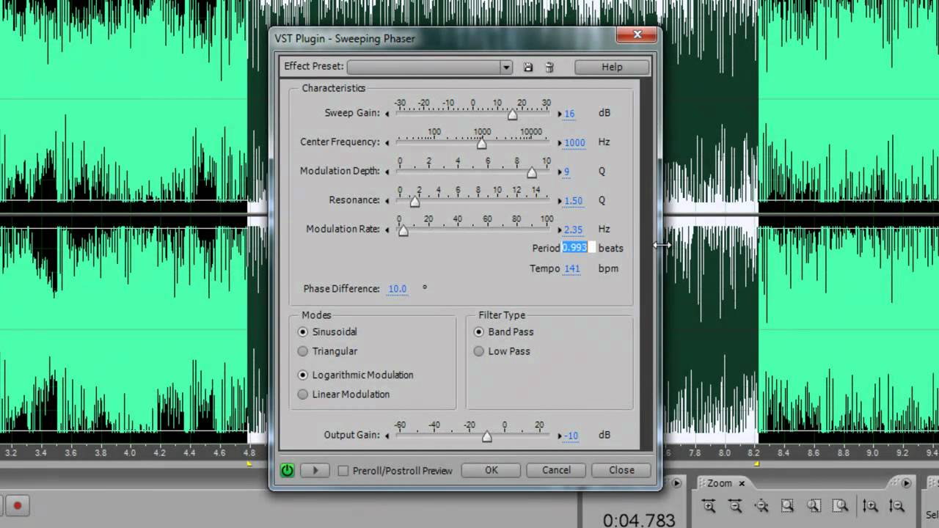Choose Band Pass filter type
This screenshot has width=939, height=528.
point(479,331)
